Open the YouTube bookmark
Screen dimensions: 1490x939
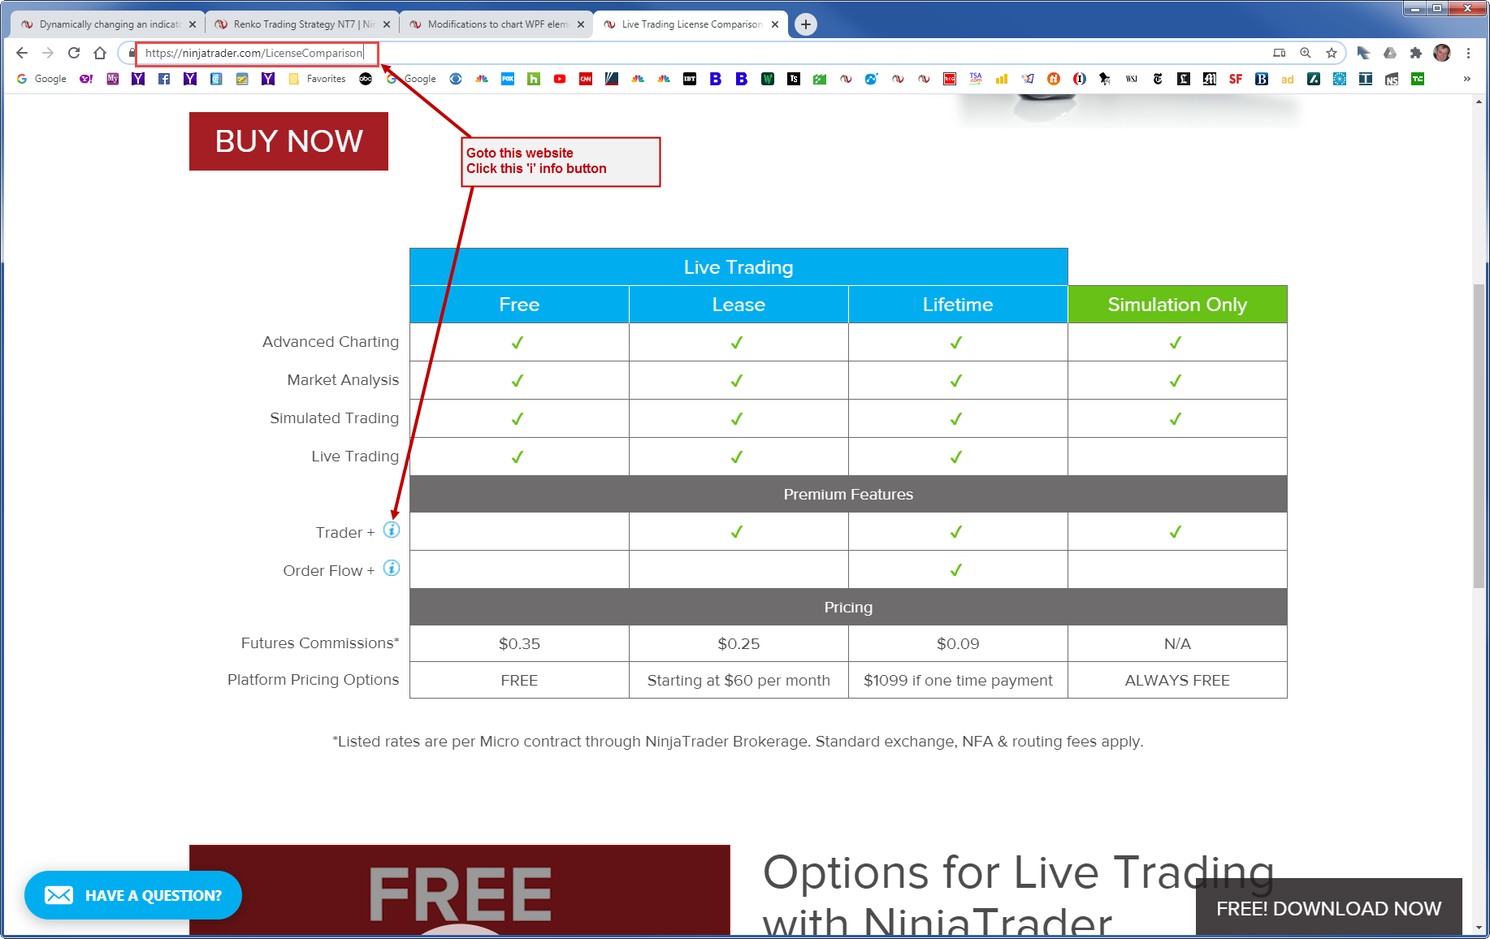pos(560,79)
